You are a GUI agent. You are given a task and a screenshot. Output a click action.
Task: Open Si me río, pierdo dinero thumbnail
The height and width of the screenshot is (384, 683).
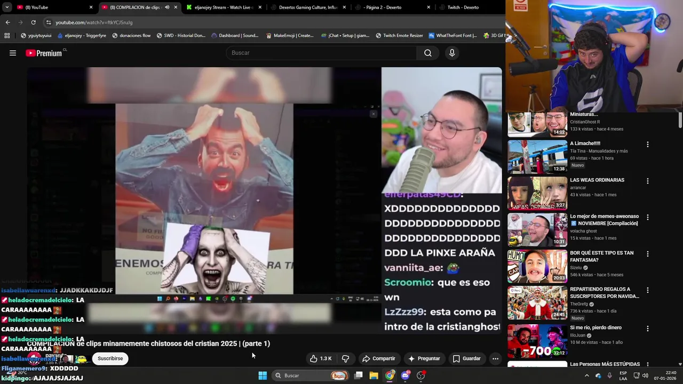click(x=537, y=341)
